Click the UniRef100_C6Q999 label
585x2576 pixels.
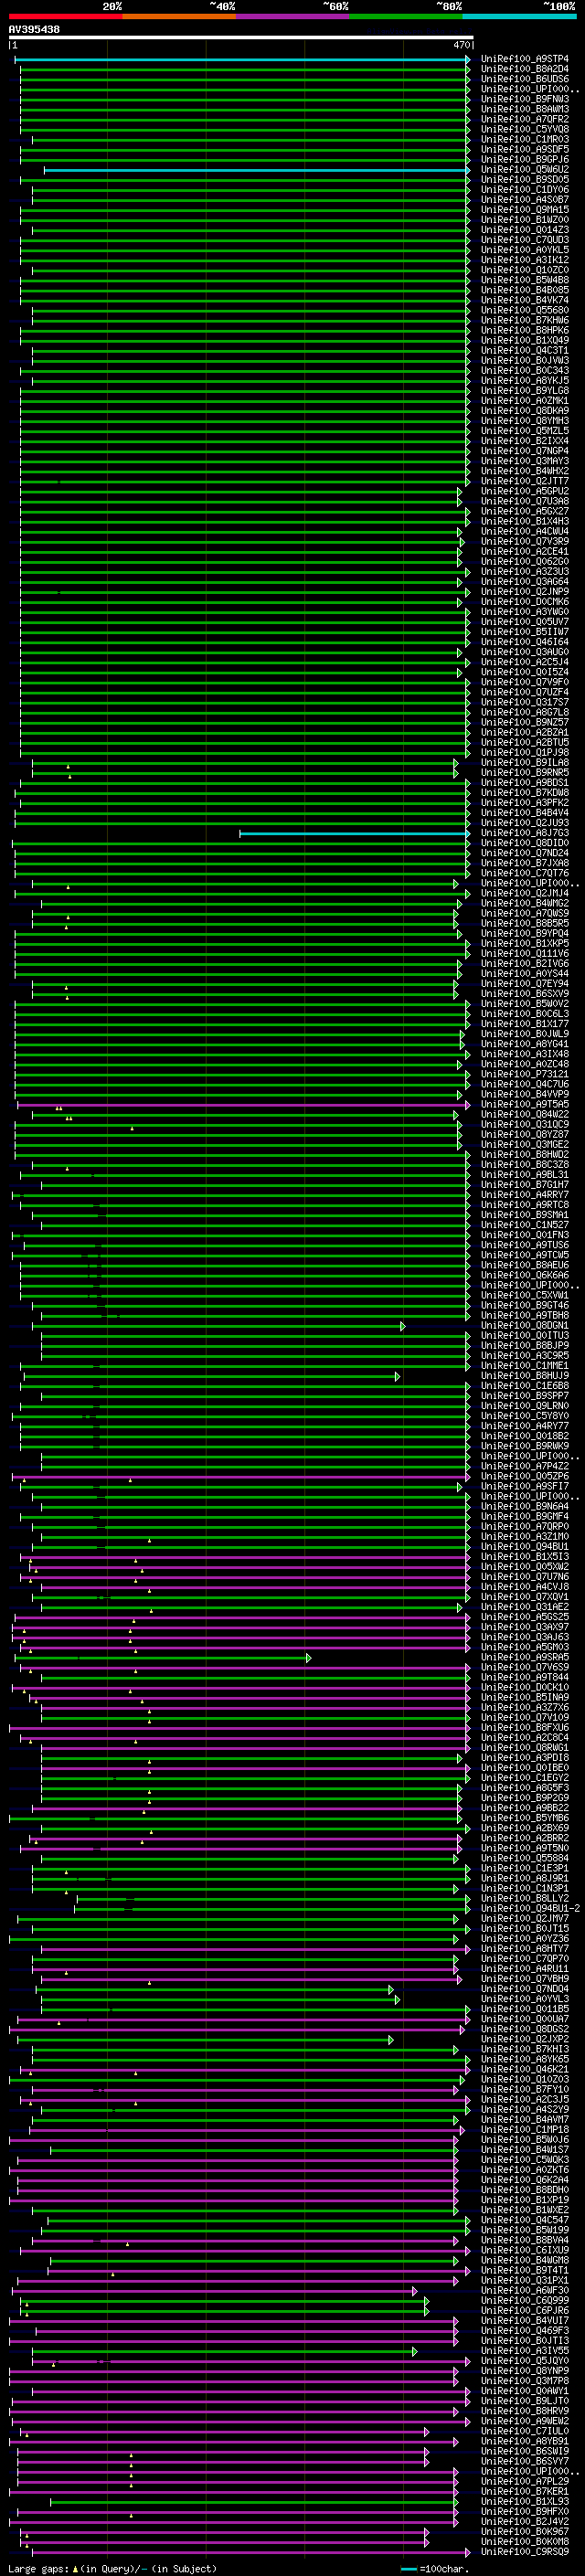pyautogui.click(x=525, y=2300)
